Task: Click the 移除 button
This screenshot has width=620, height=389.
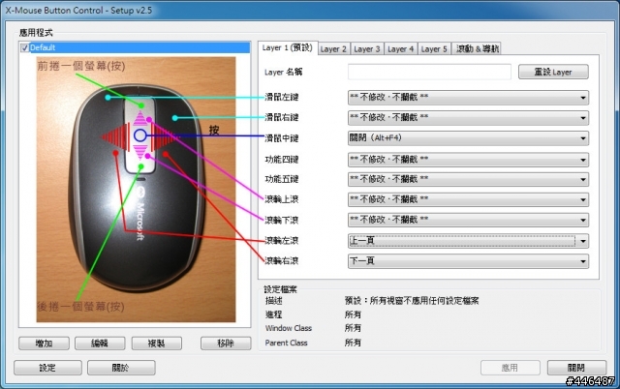Action: pos(226,344)
